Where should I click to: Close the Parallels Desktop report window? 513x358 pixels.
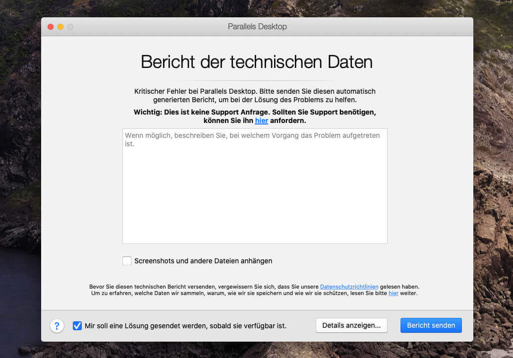pos(51,27)
